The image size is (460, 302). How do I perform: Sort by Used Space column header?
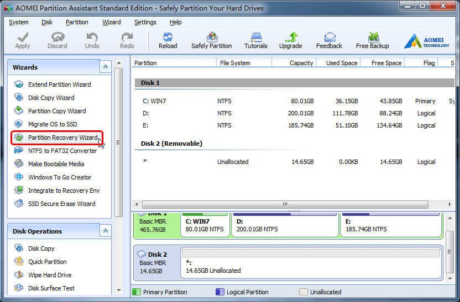[x=338, y=63]
